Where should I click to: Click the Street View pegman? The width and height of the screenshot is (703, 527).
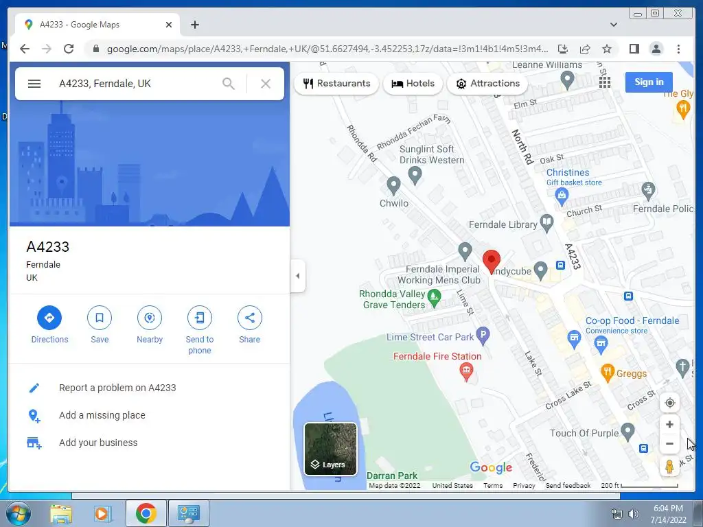click(x=670, y=467)
